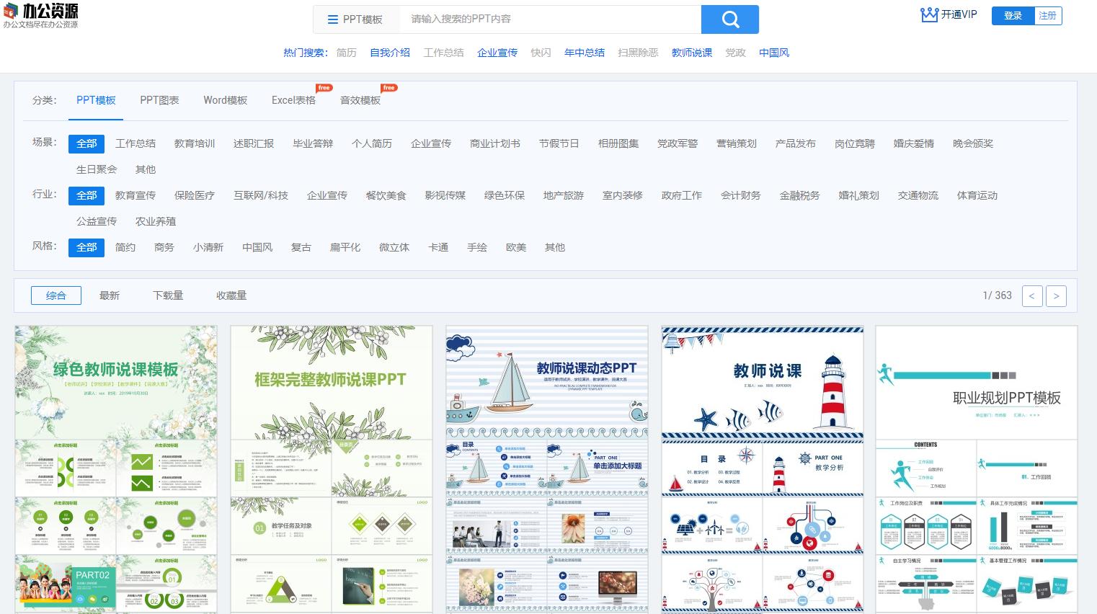Open the 教师说课 hot search link

click(691, 53)
